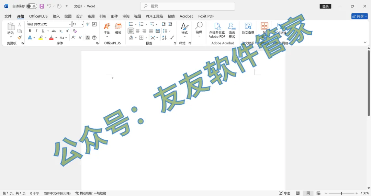This screenshot has height=196, width=371.
Task: Toggle bold formatting
Action: pyautogui.click(x=30, y=31)
